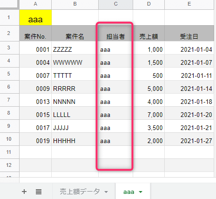The width and height of the screenshot is (216, 199).
Task: Open dropdown arrow on 売上額データ tab
Action: 106,192
